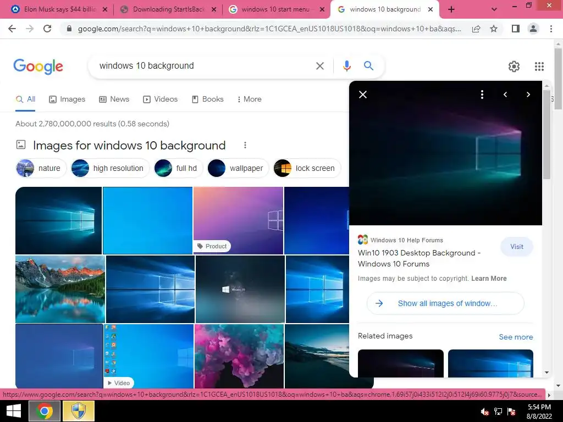This screenshot has width=563, height=422.
Task: Select the News search filter
Action: coord(114,99)
